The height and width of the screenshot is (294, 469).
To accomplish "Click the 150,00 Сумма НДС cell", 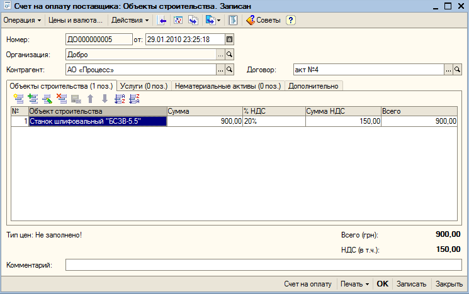I will click(343, 121).
